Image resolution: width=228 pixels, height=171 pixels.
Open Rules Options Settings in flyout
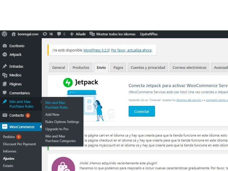62,122
